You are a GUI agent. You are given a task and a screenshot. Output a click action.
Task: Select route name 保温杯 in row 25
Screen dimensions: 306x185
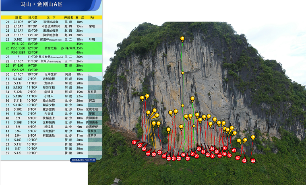point(50,39)
